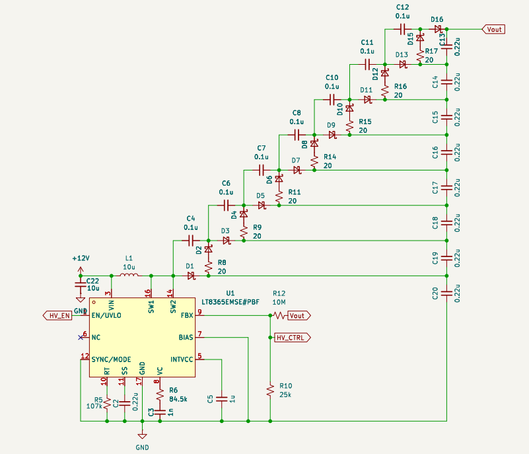Click the D1 diode symbol

tap(191, 276)
